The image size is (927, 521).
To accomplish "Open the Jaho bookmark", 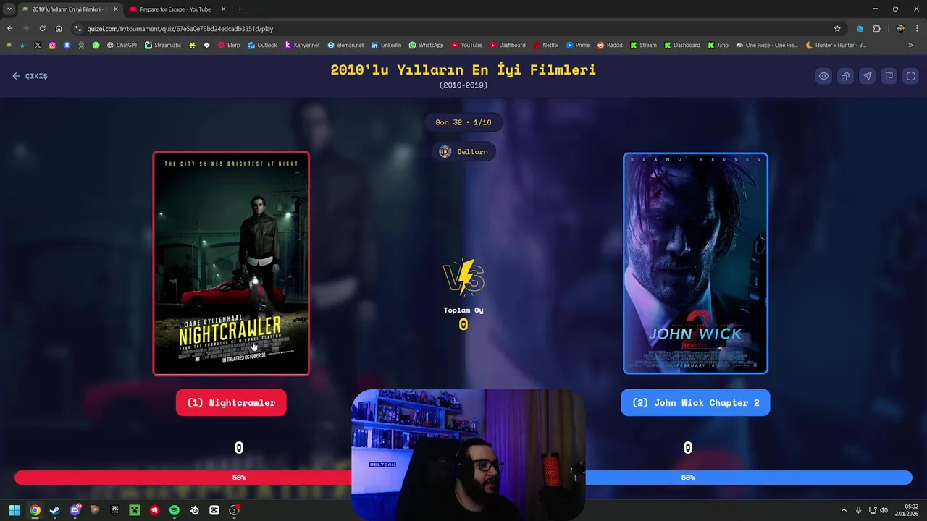I will [718, 45].
